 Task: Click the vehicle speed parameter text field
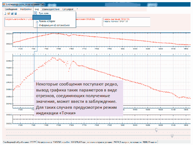[19, 22]
